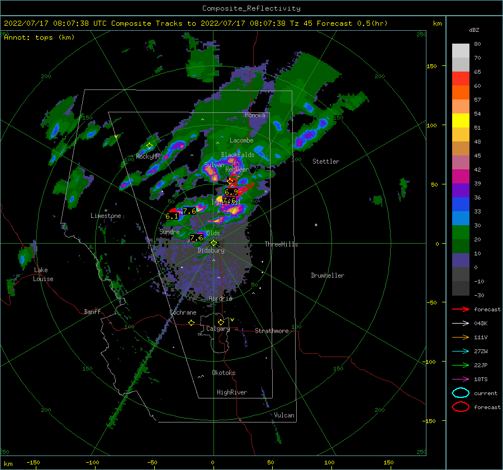Click the dBZ legend heading
This screenshot has height=470, width=503.
pos(474,30)
